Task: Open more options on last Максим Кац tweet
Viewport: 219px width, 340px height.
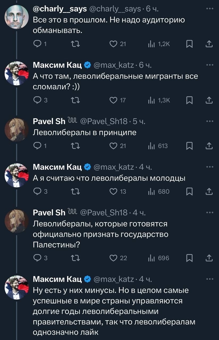Action: coord(209,279)
